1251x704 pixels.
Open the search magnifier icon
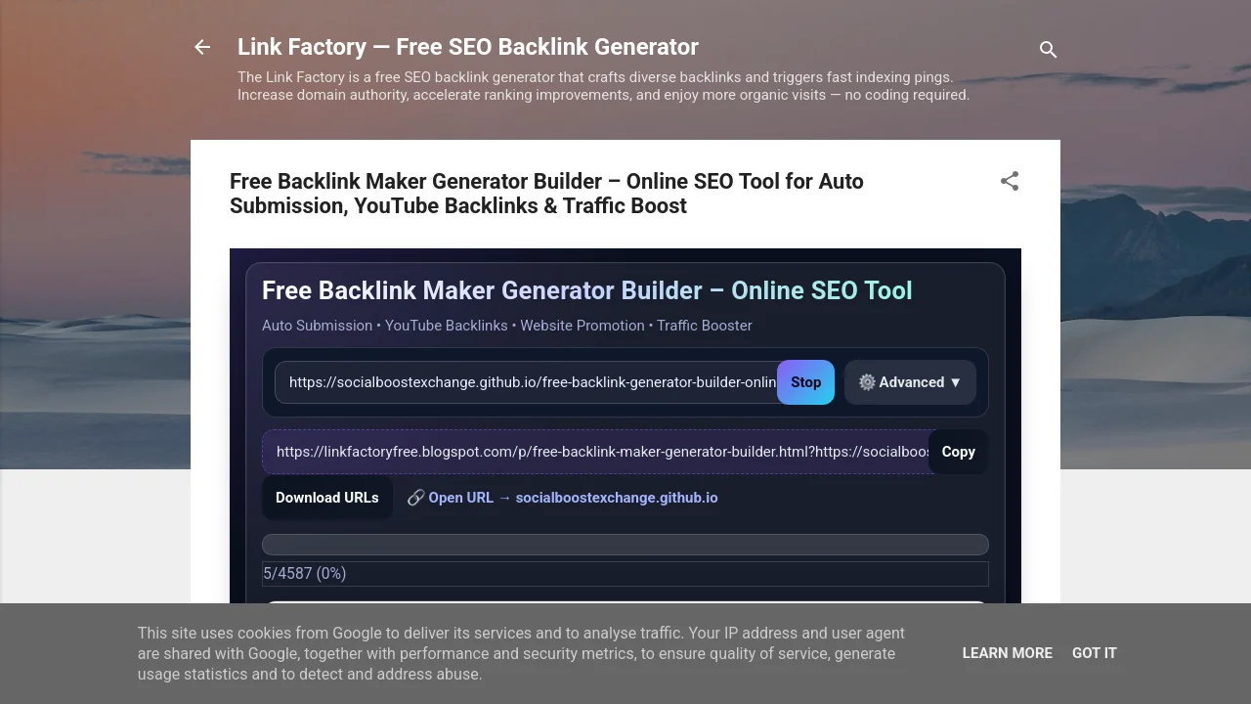[x=1048, y=49]
